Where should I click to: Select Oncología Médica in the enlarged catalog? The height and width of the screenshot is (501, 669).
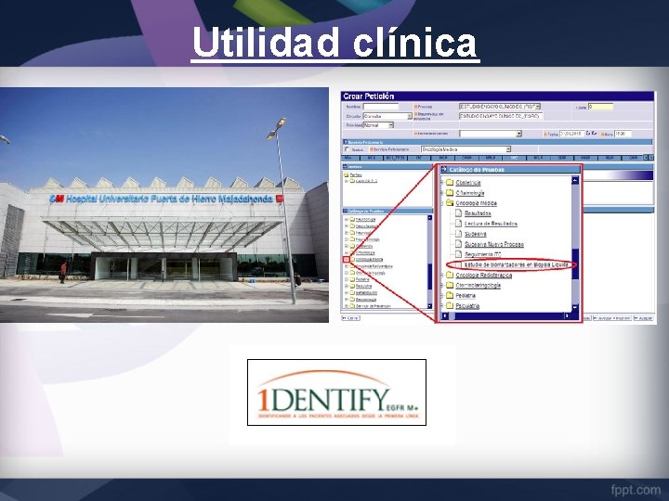476,203
